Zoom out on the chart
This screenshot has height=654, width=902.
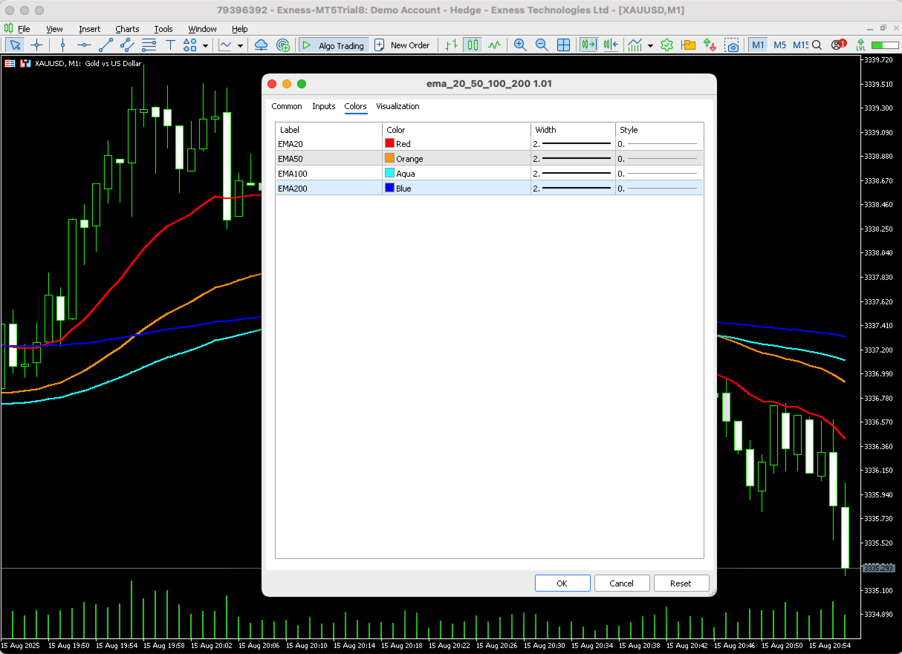tap(542, 45)
